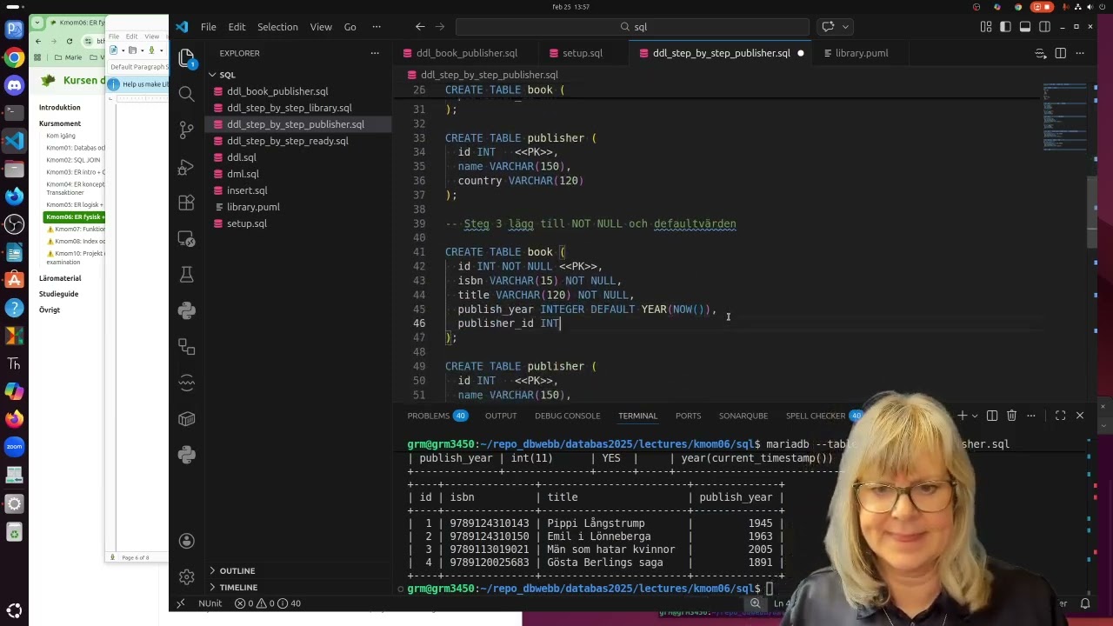Open the Run and Debug view

(x=186, y=167)
